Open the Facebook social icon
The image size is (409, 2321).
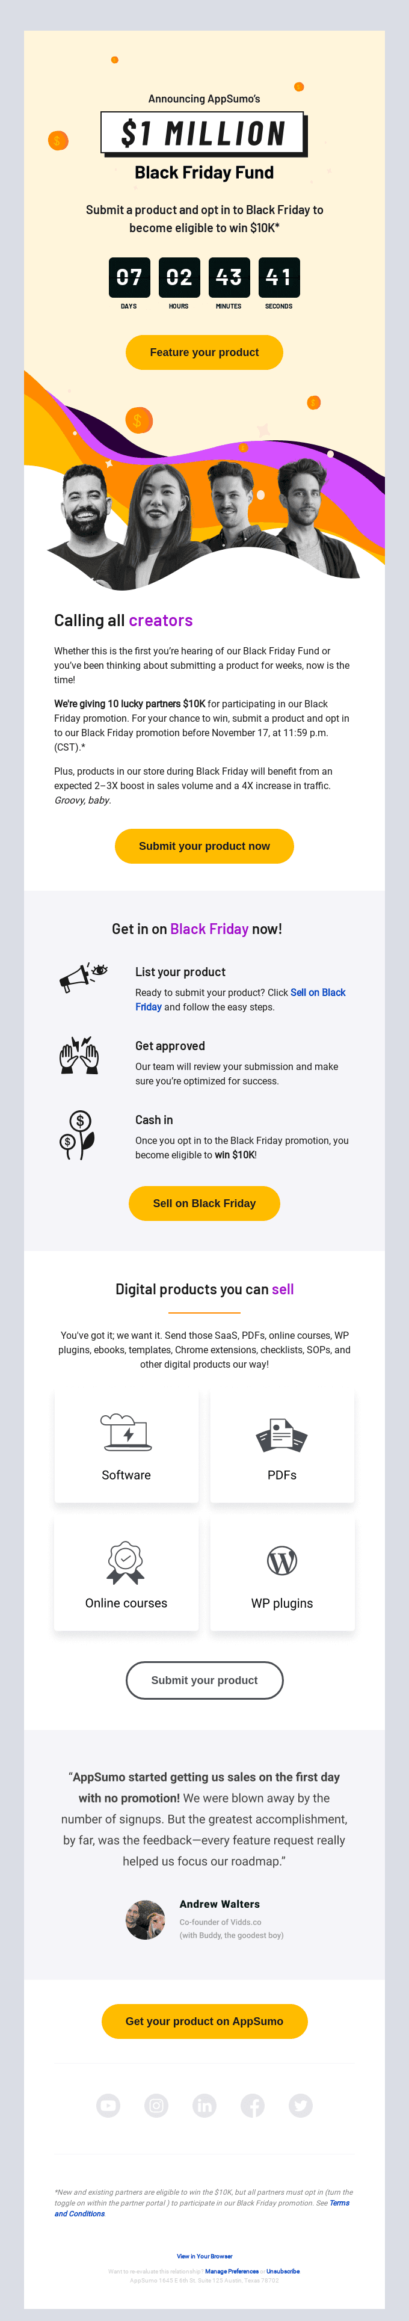(x=252, y=2104)
